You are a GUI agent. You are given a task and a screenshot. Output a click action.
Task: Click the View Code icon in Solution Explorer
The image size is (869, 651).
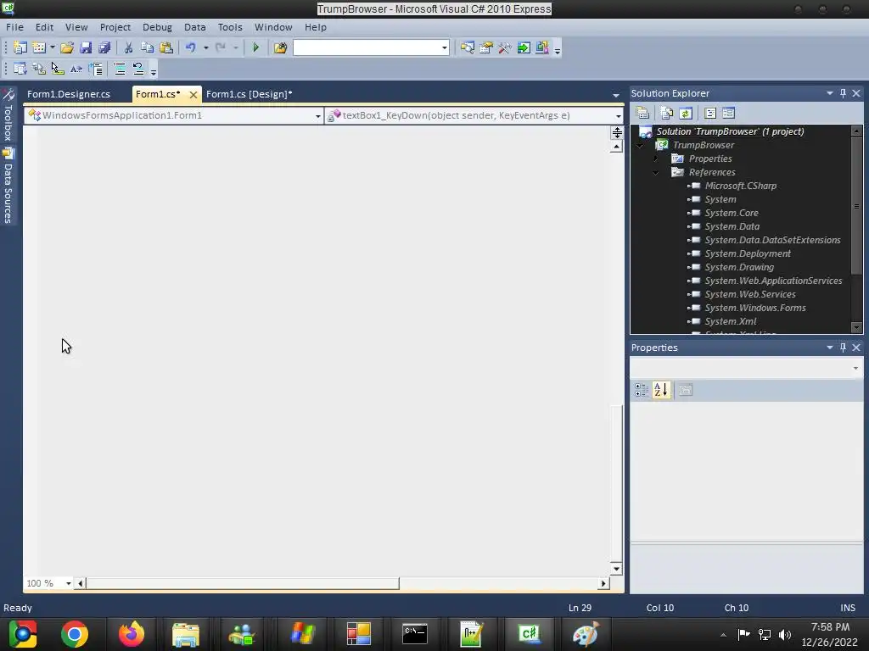click(x=710, y=113)
